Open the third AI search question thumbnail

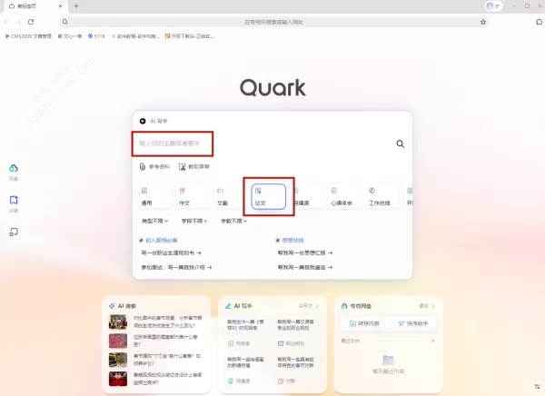pos(118,361)
